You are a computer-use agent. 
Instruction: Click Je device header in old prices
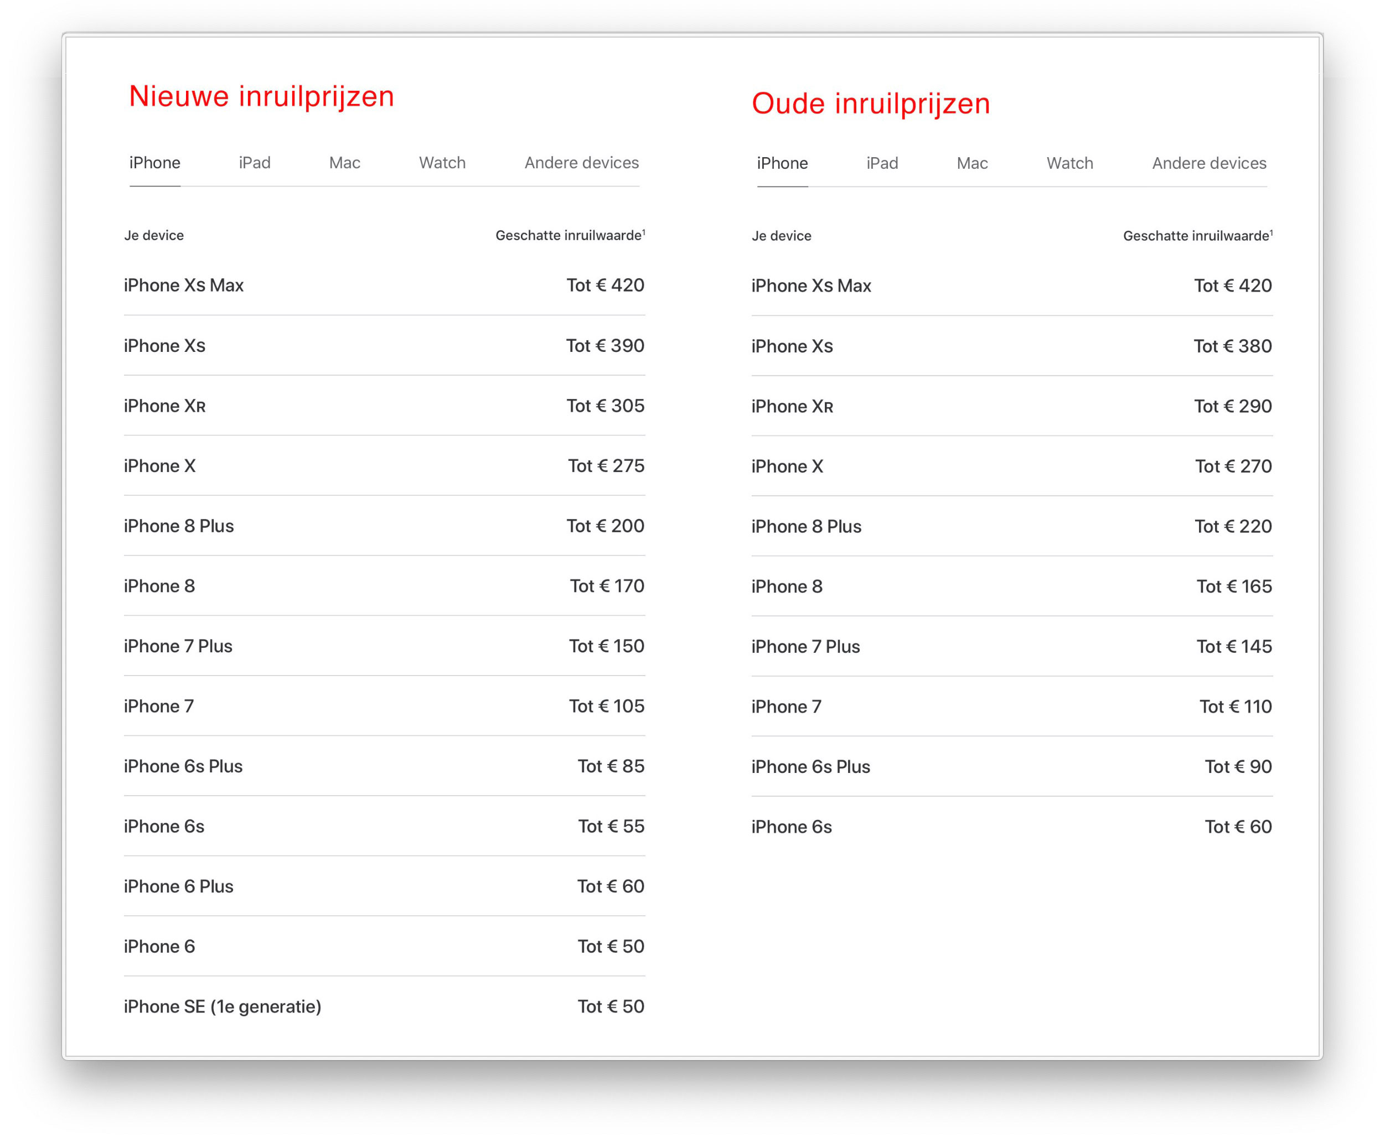782,236
